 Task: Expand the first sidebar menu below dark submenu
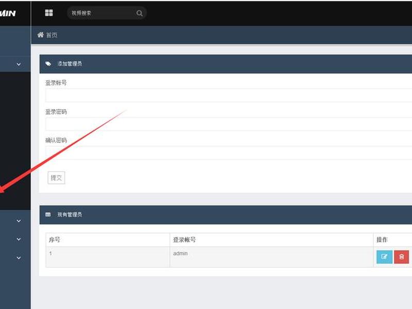(x=19, y=221)
